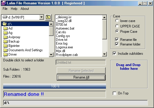Screen dimensions: 154x108
Task: Click the Ag folder icon
Action: [x=5, y=33]
